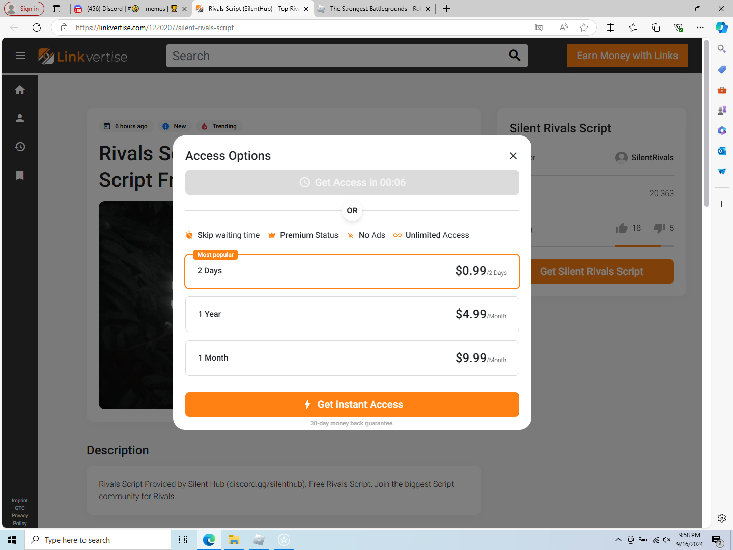The height and width of the screenshot is (550, 733).
Task: Click the Get Access countdown button
Action: pos(352,182)
